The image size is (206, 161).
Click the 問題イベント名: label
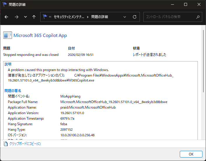click(x=19, y=96)
